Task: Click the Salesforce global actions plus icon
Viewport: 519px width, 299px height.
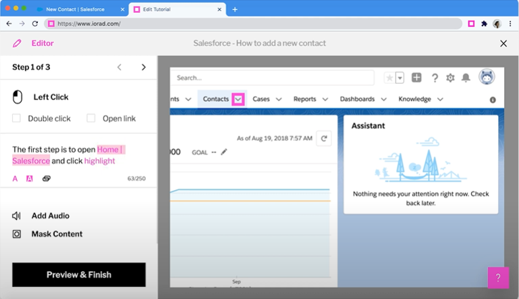Action: pos(416,78)
